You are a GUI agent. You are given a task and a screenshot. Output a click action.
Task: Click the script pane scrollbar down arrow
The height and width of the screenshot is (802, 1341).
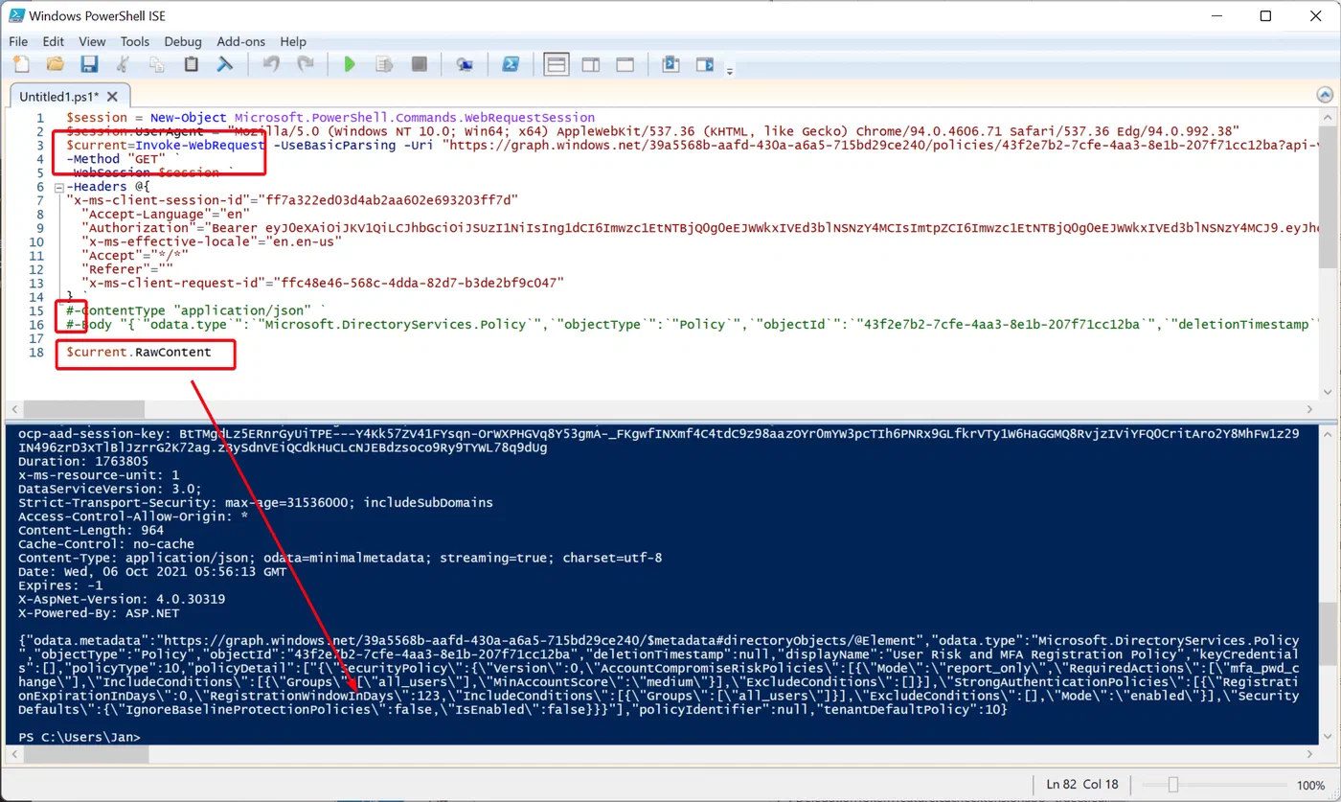click(x=1326, y=390)
